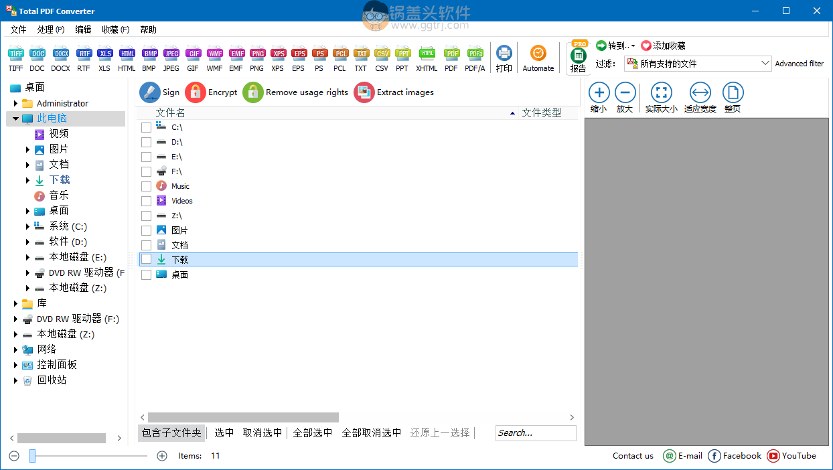Check the Videos row checkbox

(146, 201)
